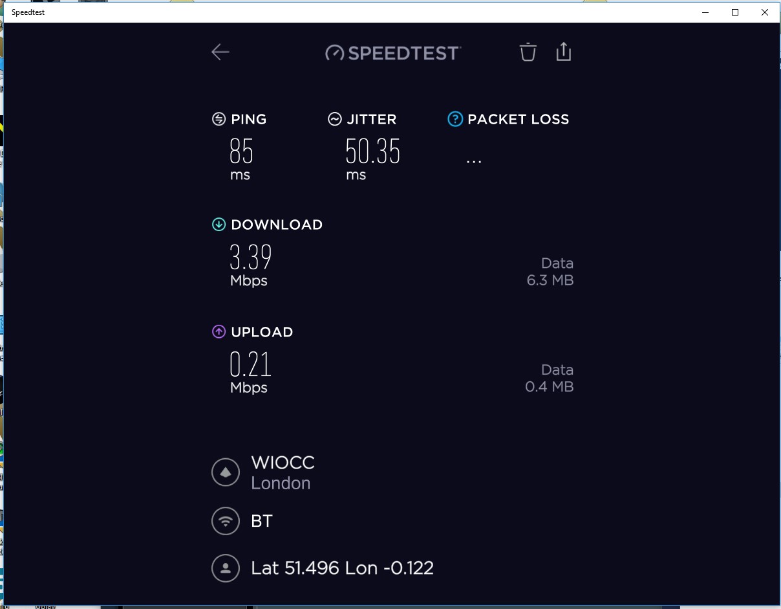Viewport: 781px width, 609px height.
Task: Select the WIOCC London server name
Action: click(x=282, y=462)
